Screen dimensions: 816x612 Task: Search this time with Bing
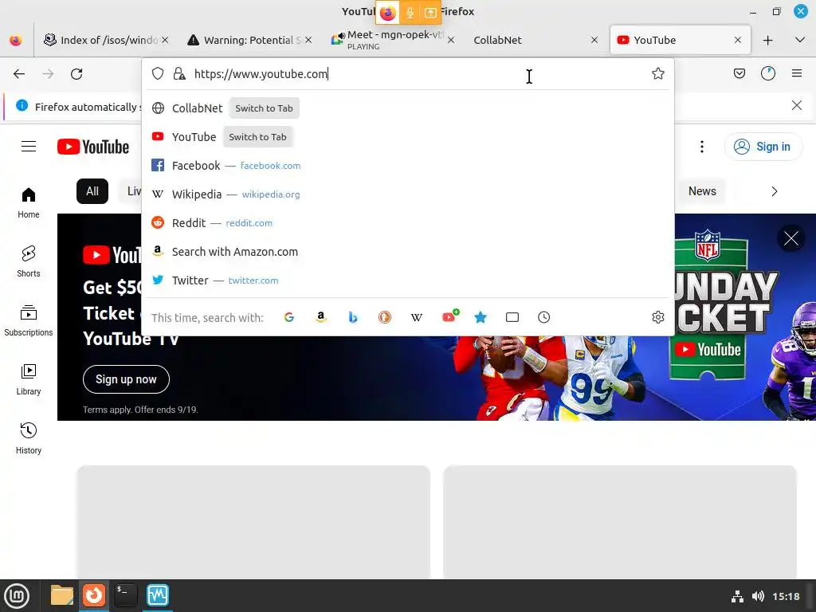(353, 317)
